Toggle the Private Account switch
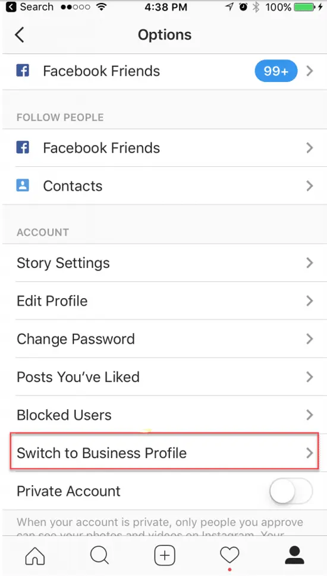Image resolution: width=327 pixels, height=576 pixels. click(x=291, y=490)
